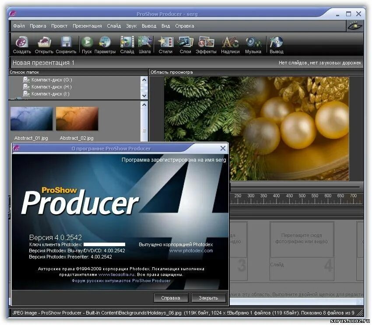372x325 pixels.
Task: Click the 300 mark on the timeline ruler
Action: point(251,196)
